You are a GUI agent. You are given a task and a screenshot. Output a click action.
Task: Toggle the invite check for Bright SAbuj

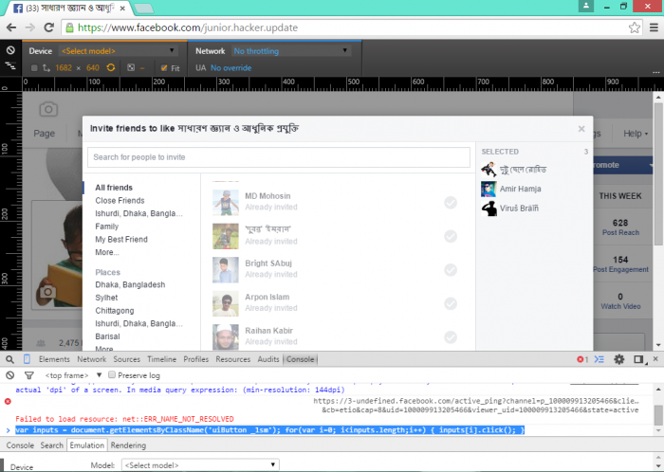coord(451,270)
